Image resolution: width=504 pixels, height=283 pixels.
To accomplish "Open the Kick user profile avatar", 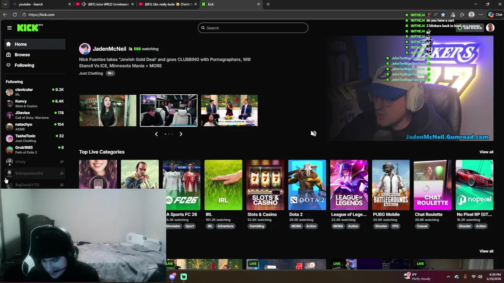I will pyautogui.click(x=490, y=28).
